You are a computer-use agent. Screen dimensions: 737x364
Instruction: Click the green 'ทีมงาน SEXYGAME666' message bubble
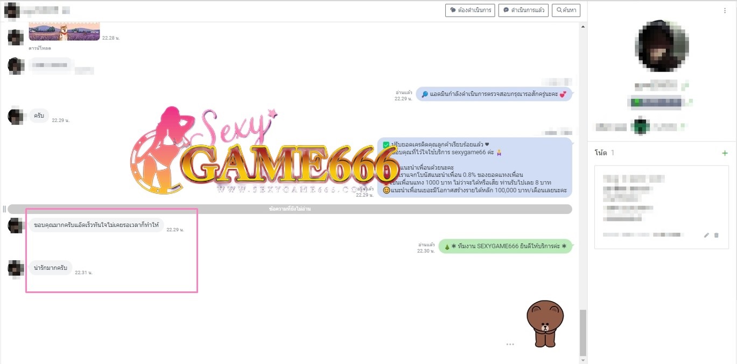pos(505,247)
